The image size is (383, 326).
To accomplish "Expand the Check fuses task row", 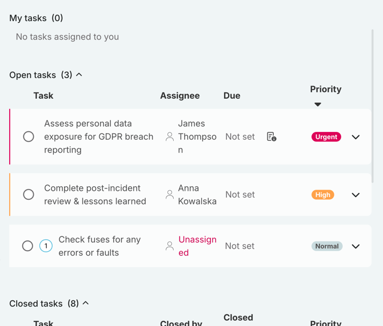I will pyautogui.click(x=356, y=246).
